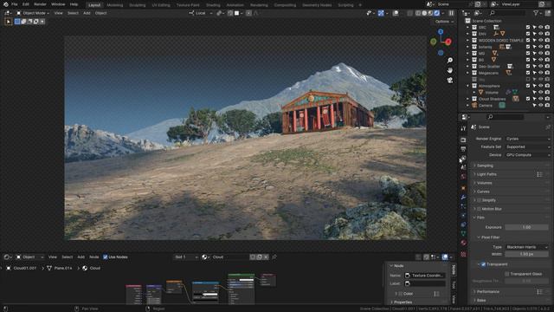Enable the Transparent Glass checkbox
Image resolution: width=554 pixels, height=312 pixels.
[507, 274]
